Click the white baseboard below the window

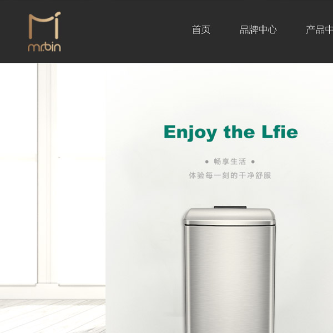[x=53, y=291]
